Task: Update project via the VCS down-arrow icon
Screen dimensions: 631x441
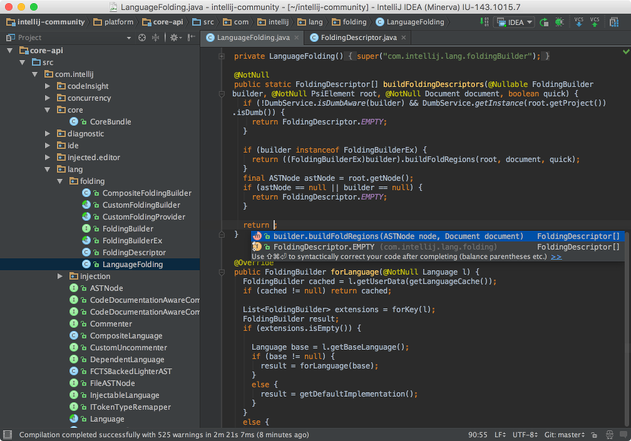Action: [579, 21]
